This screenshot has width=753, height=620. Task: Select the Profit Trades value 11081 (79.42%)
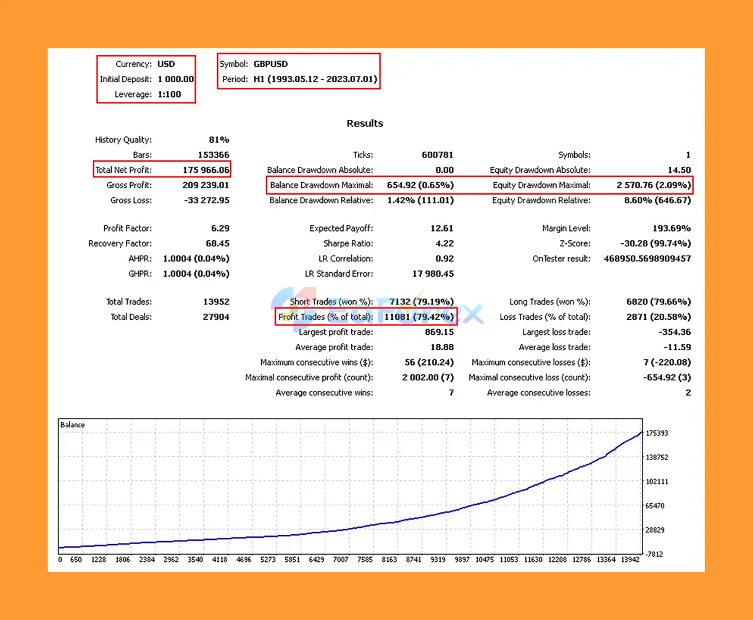[419, 317]
